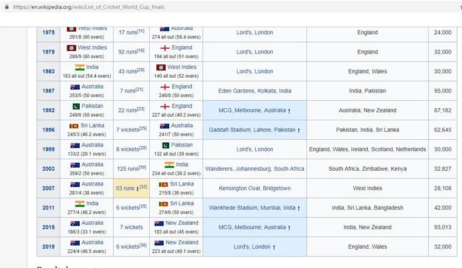Click the Pakistan flag in 1992 row

76,106
